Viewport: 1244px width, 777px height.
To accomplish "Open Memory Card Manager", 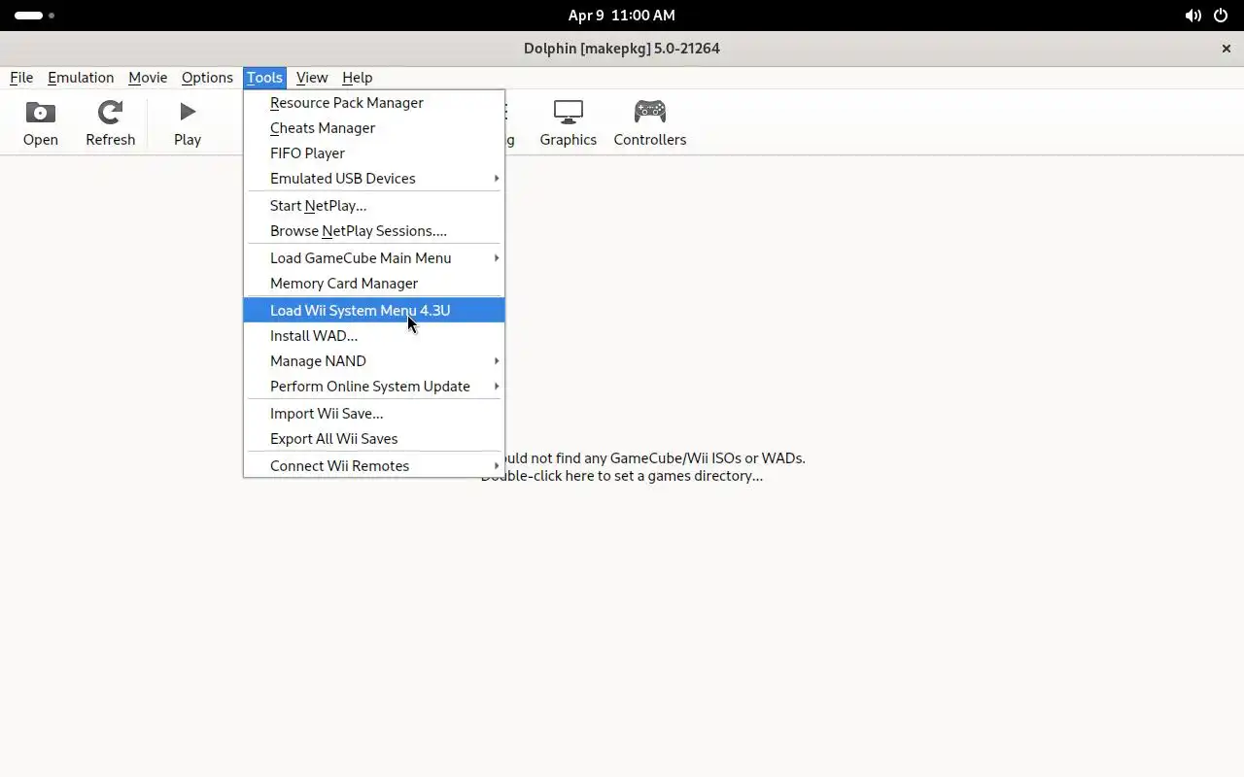I will [374, 284].
